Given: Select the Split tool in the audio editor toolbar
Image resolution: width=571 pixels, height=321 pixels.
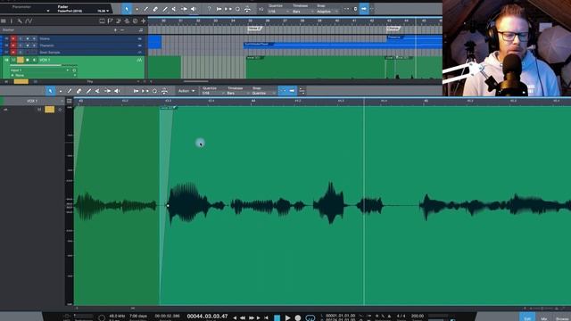Looking at the screenshot, I should 70,91.
